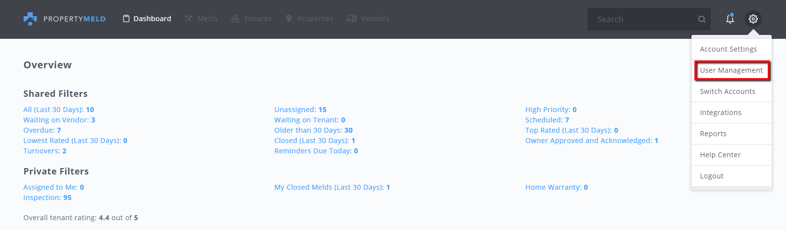View Waiting on Vendor: 3 melds
The image size is (786, 230).
(x=59, y=120)
